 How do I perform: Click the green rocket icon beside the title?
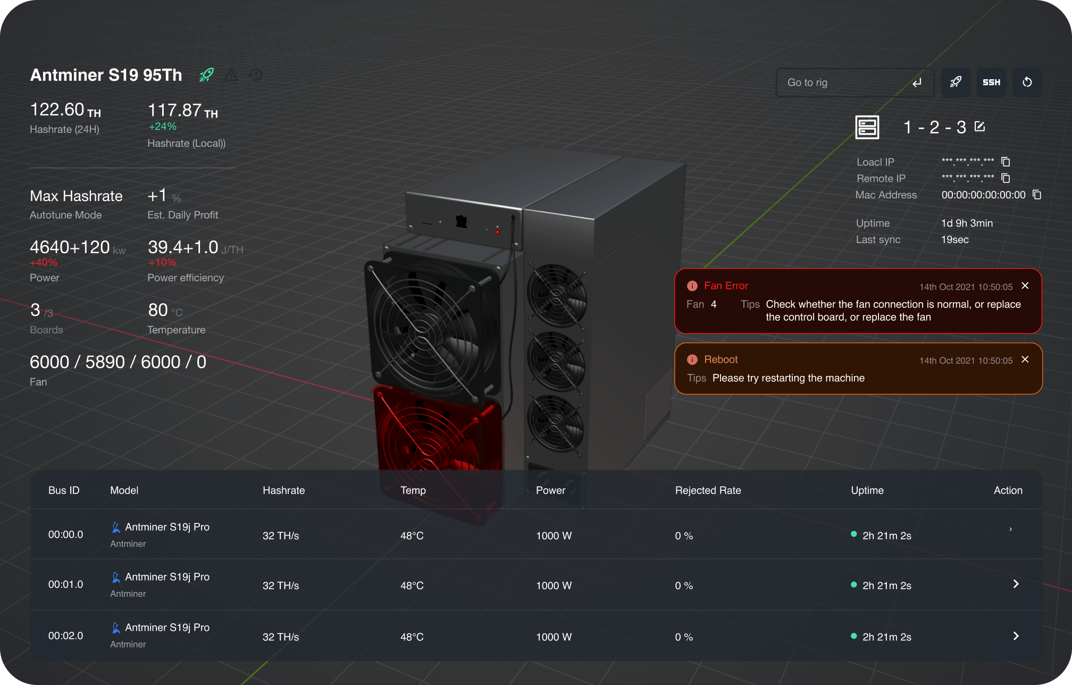pyautogui.click(x=206, y=75)
